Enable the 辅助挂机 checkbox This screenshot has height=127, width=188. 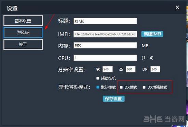coord(98,78)
